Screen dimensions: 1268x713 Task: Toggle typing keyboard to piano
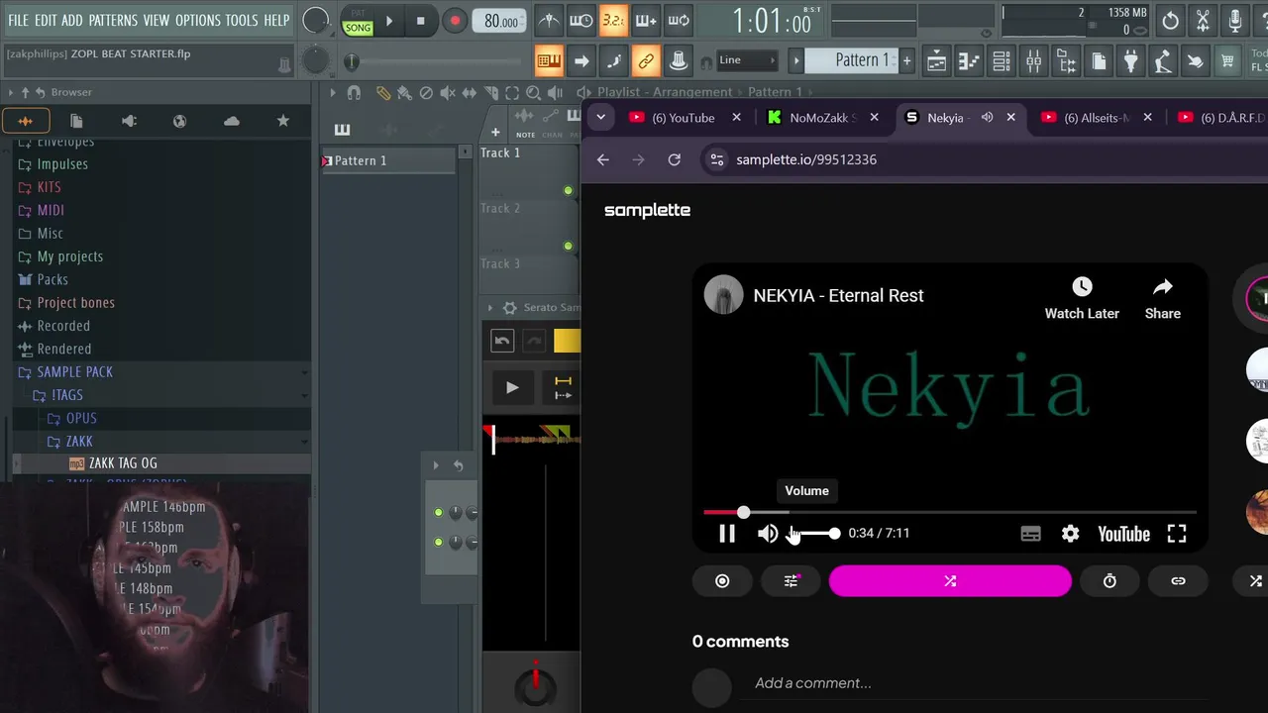(549, 61)
